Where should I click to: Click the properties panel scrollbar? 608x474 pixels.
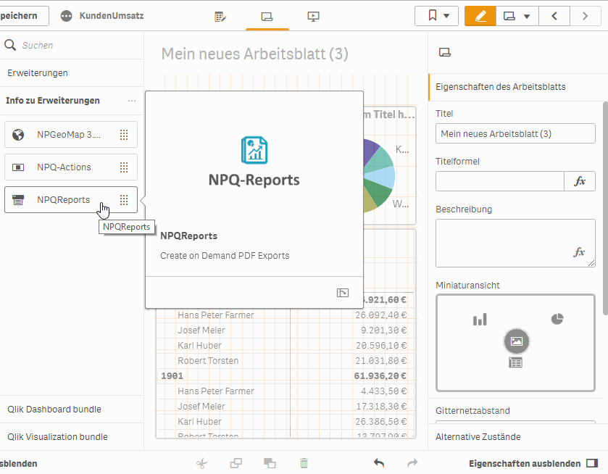coord(605,208)
